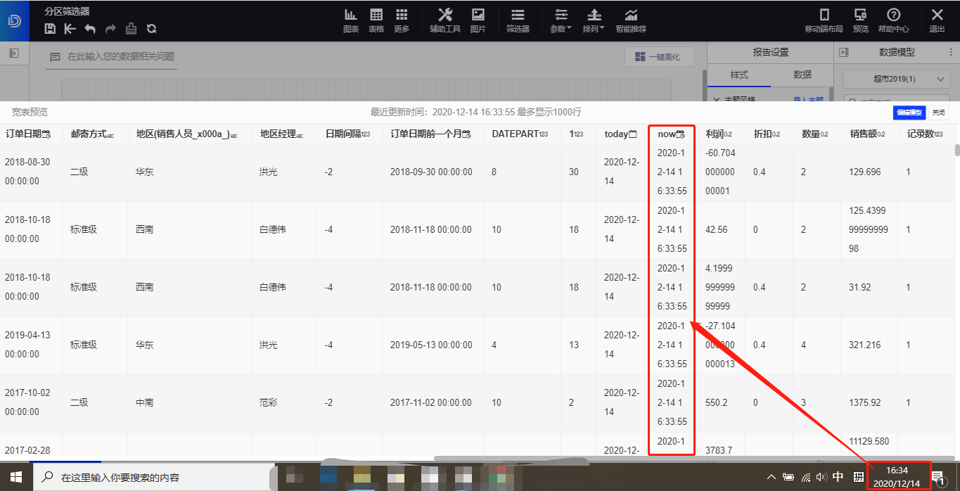Open the Windows notification center icon
The width and height of the screenshot is (960, 491).
(x=938, y=477)
